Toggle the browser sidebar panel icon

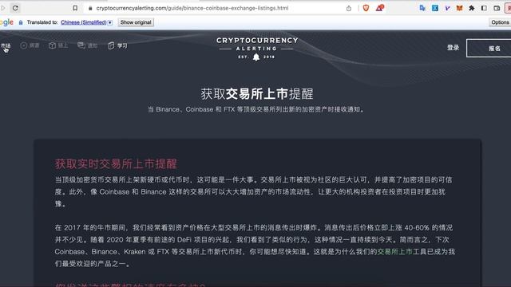484,8
